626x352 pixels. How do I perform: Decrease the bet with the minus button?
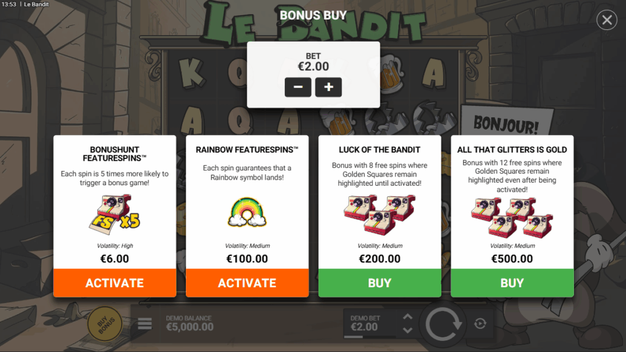pos(298,87)
